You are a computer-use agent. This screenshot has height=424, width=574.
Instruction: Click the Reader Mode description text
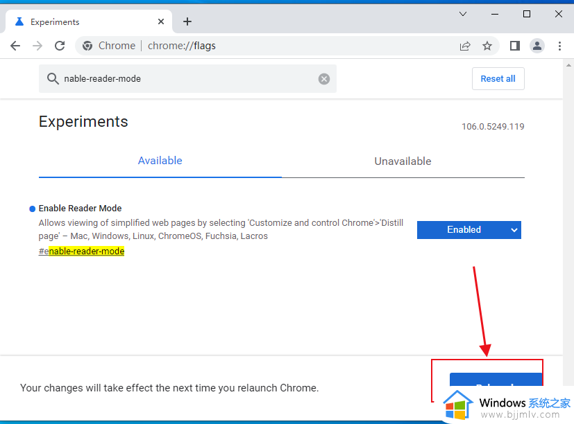(x=221, y=229)
